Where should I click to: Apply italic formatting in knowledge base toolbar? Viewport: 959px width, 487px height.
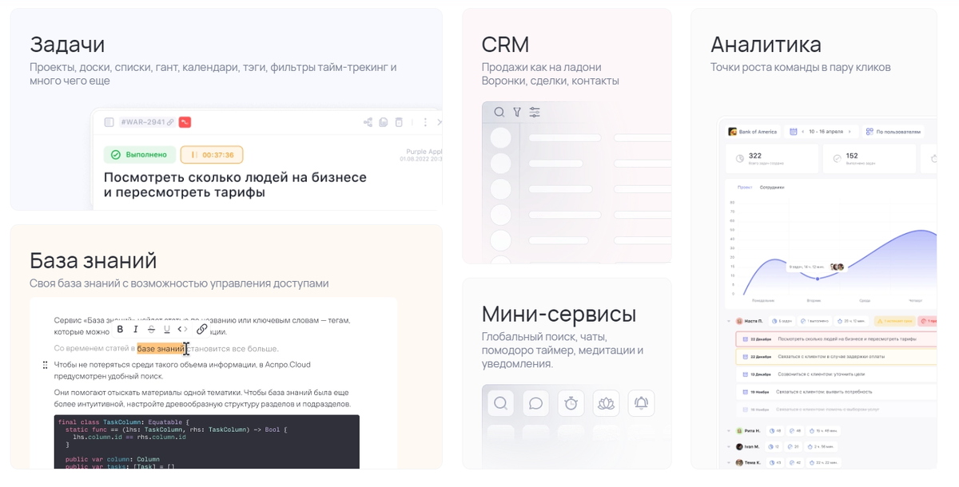click(x=136, y=329)
